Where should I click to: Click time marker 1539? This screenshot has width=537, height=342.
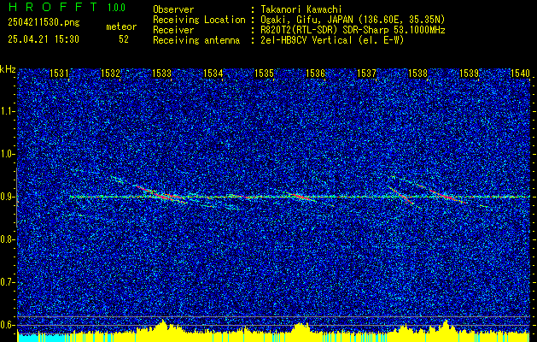click(x=469, y=74)
